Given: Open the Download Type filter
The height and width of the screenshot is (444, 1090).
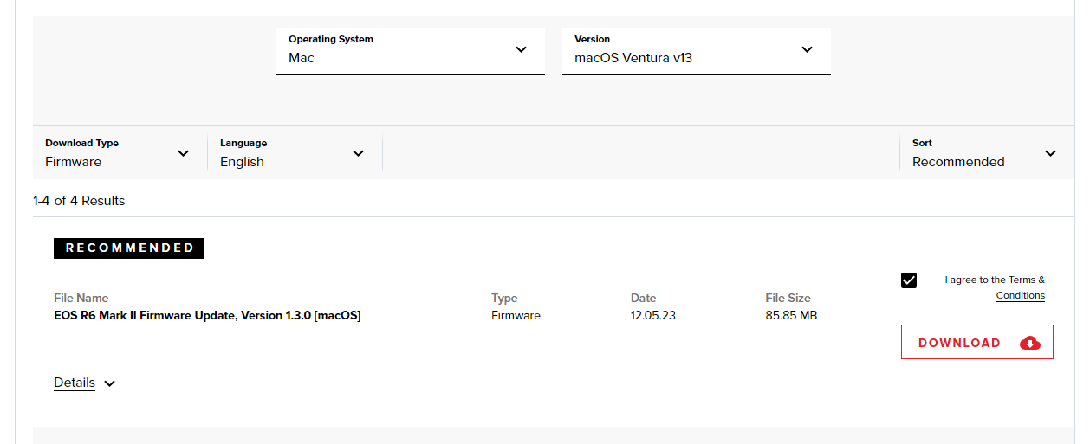Looking at the screenshot, I should point(117,153).
